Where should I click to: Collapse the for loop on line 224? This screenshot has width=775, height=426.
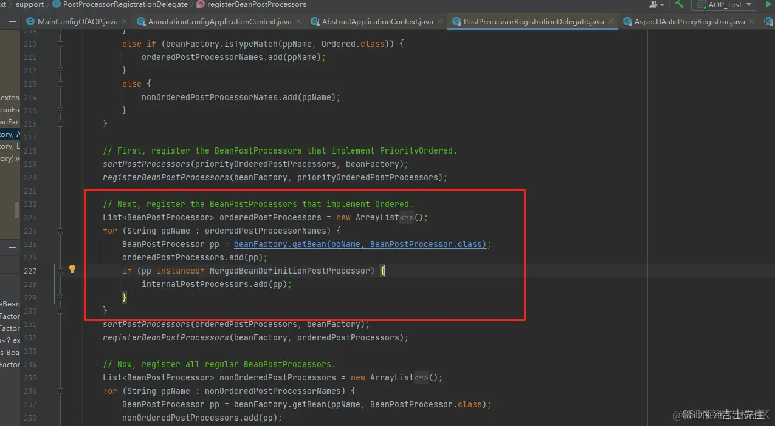(x=60, y=231)
